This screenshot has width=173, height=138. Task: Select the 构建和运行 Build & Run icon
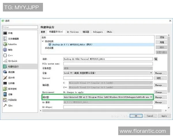point(5,66)
